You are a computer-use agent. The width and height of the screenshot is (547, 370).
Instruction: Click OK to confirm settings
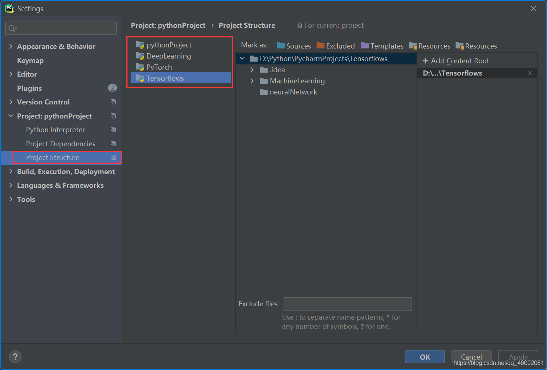[x=425, y=357]
